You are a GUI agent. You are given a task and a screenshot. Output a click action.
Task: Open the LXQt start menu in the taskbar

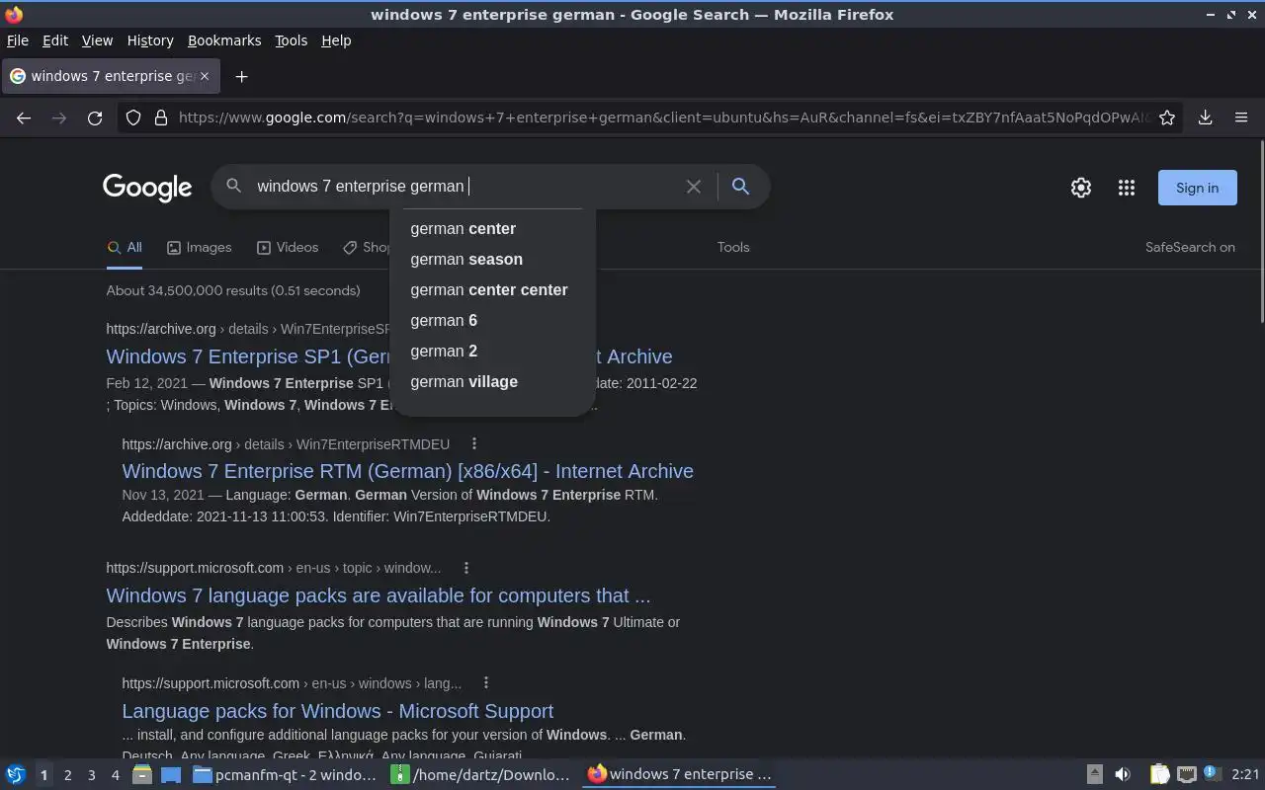[x=16, y=775]
